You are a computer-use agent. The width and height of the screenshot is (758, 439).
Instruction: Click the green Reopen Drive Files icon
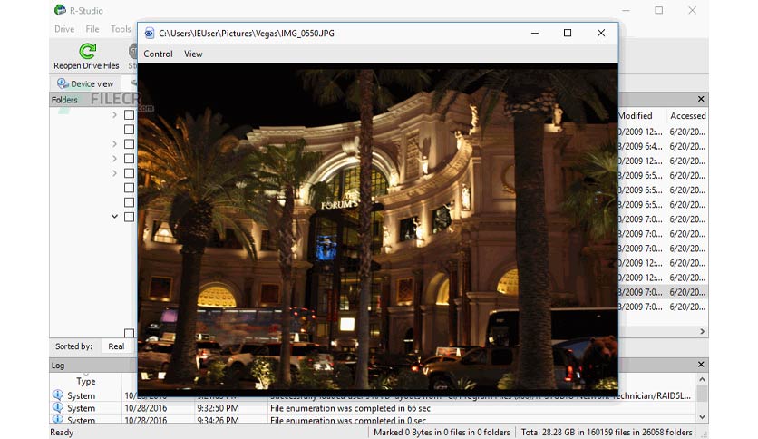tap(88, 51)
